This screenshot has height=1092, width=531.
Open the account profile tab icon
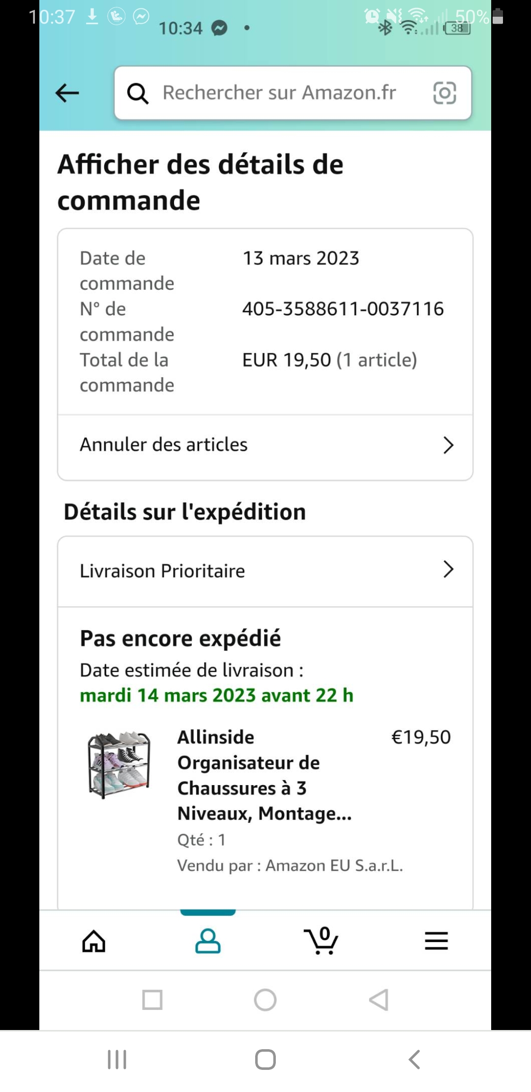tap(208, 941)
